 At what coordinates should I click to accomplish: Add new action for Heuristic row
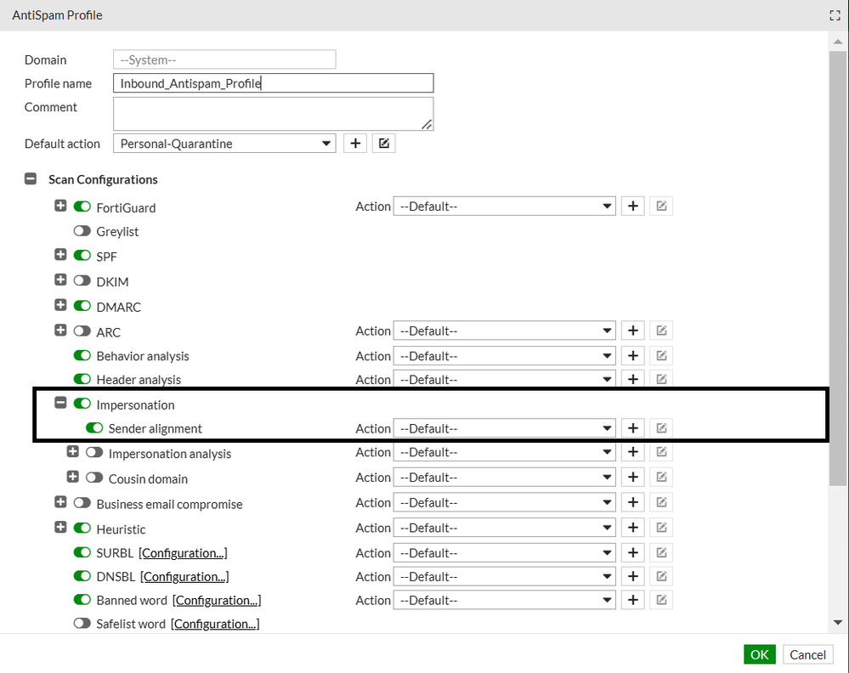pos(633,528)
